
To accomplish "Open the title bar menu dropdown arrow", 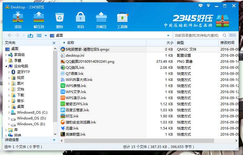I will (x=209, y=6).
